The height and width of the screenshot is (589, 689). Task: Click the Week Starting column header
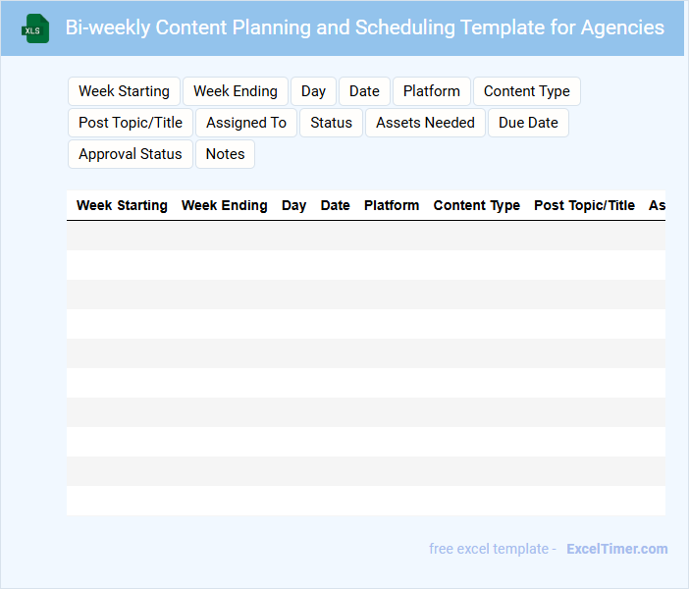coord(122,206)
